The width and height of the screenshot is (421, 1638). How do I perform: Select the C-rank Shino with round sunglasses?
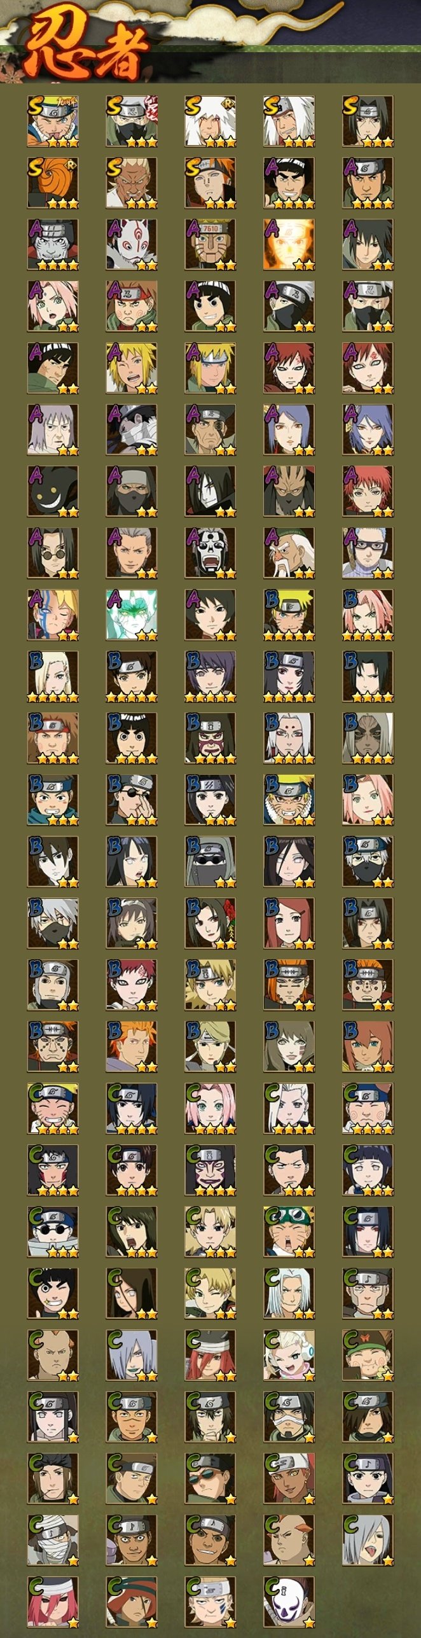click(x=53, y=1232)
